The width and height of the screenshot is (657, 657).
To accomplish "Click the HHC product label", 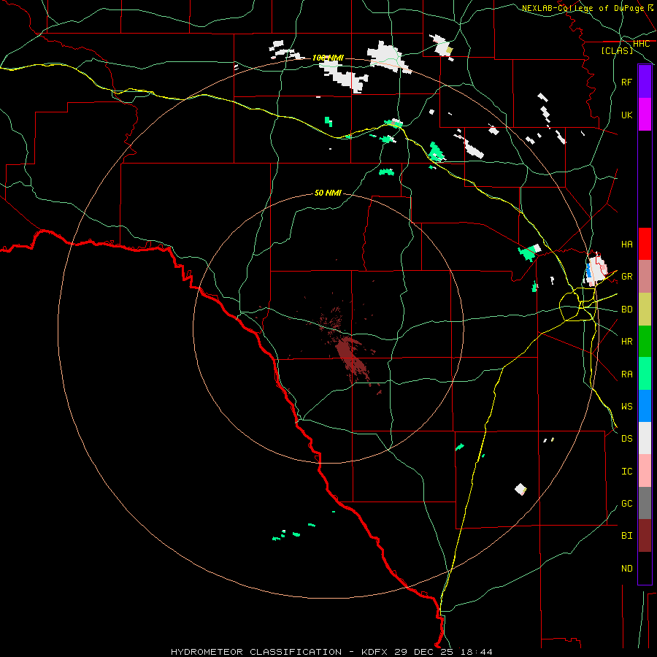I will coord(641,44).
